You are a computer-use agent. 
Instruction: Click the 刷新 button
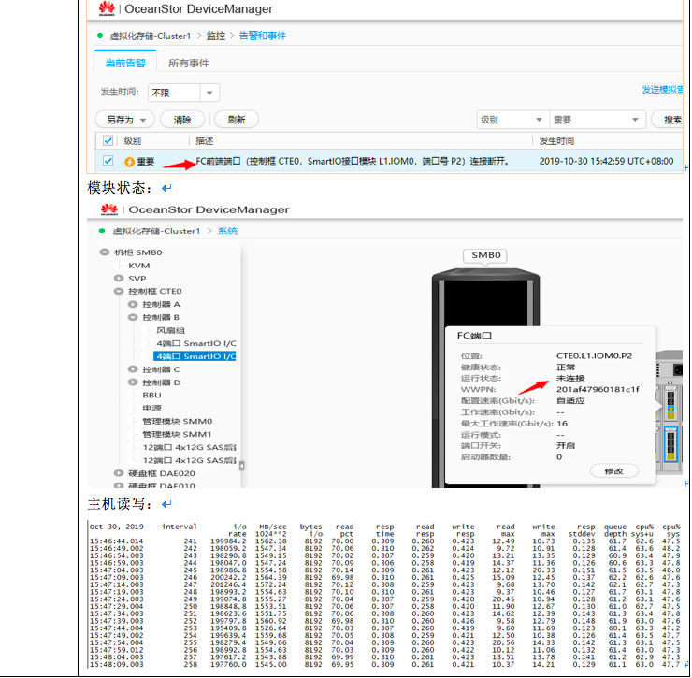(236, 120)
